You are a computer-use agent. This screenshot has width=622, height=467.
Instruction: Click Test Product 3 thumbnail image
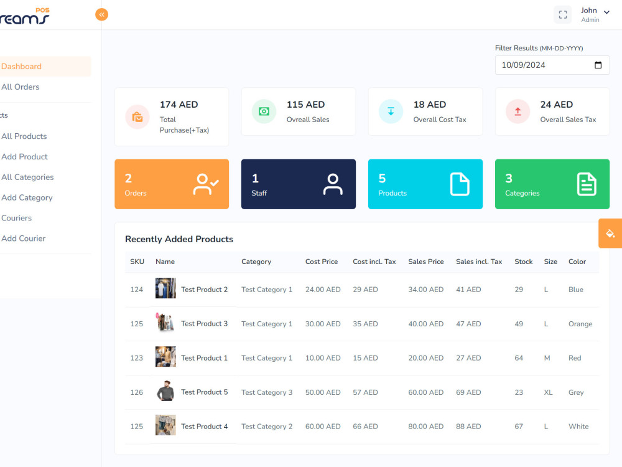coord(165,323)
